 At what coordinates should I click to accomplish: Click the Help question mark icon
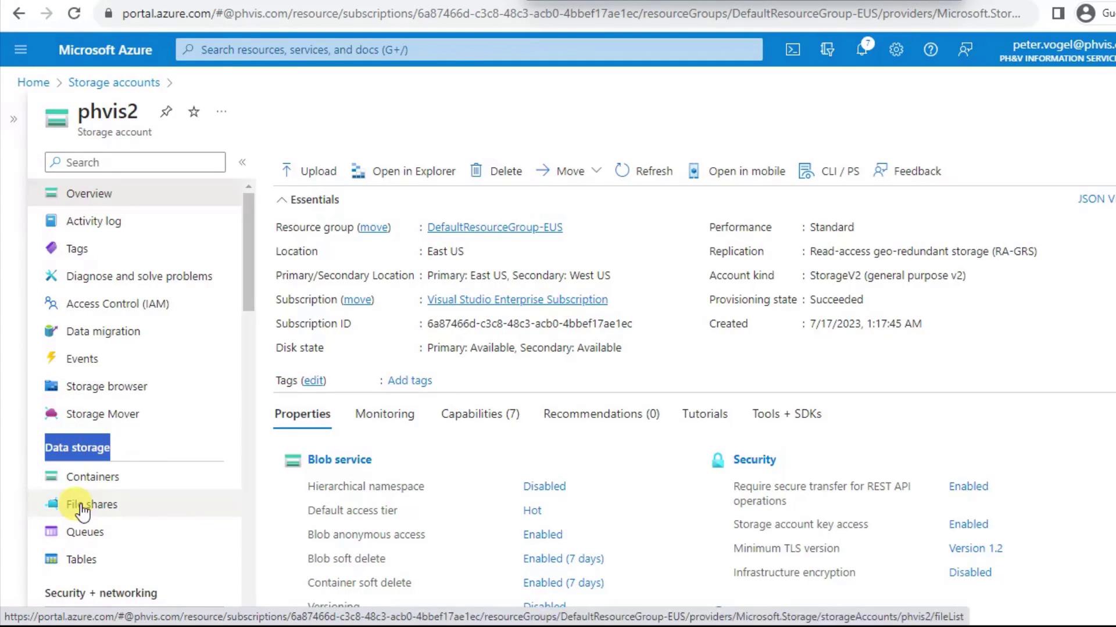click(x=931, y=50)
